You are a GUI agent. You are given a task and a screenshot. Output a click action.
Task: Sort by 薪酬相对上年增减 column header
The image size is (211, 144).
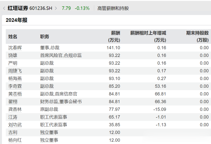[x=148, y=37]
